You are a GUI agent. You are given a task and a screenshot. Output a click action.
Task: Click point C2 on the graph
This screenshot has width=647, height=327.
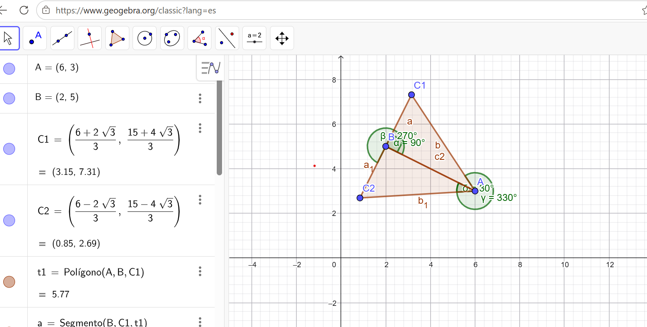(360, 198)
